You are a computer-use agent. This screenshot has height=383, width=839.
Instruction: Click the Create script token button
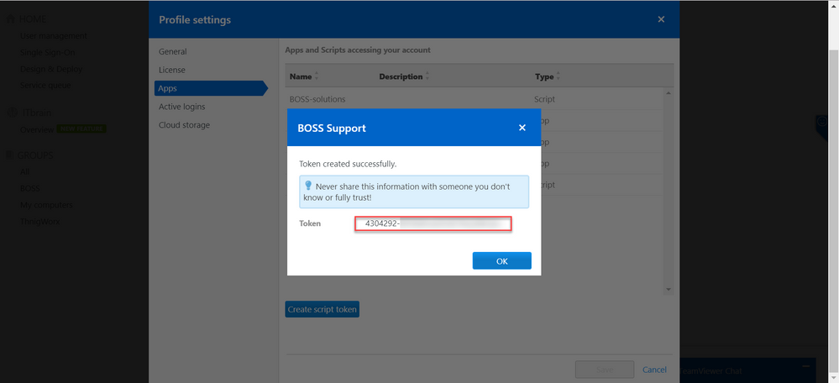322,309
